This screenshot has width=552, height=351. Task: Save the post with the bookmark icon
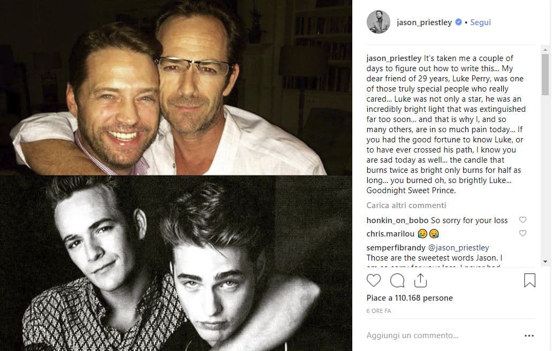coord(529,280)
